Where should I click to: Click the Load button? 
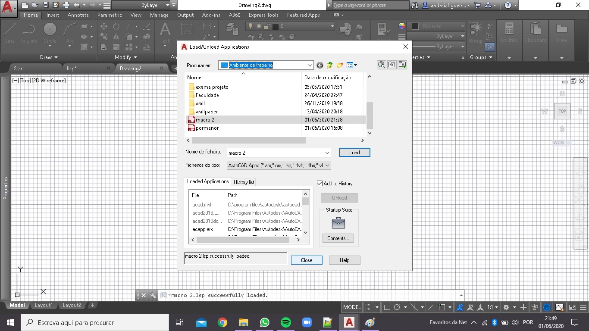(354, 153)
